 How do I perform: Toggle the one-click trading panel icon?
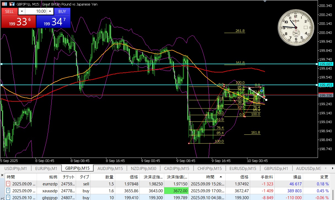click(x=4, y=4)
